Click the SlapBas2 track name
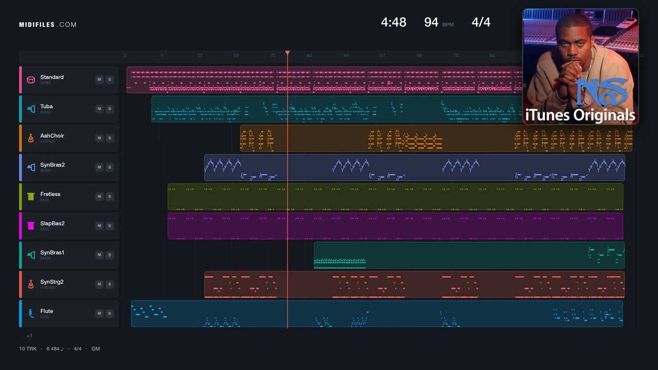The image size is (658, 370). (x=52, y=224)
